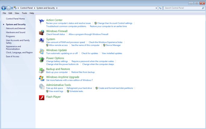Click Change when the computer sleeps

click(98, 64)
